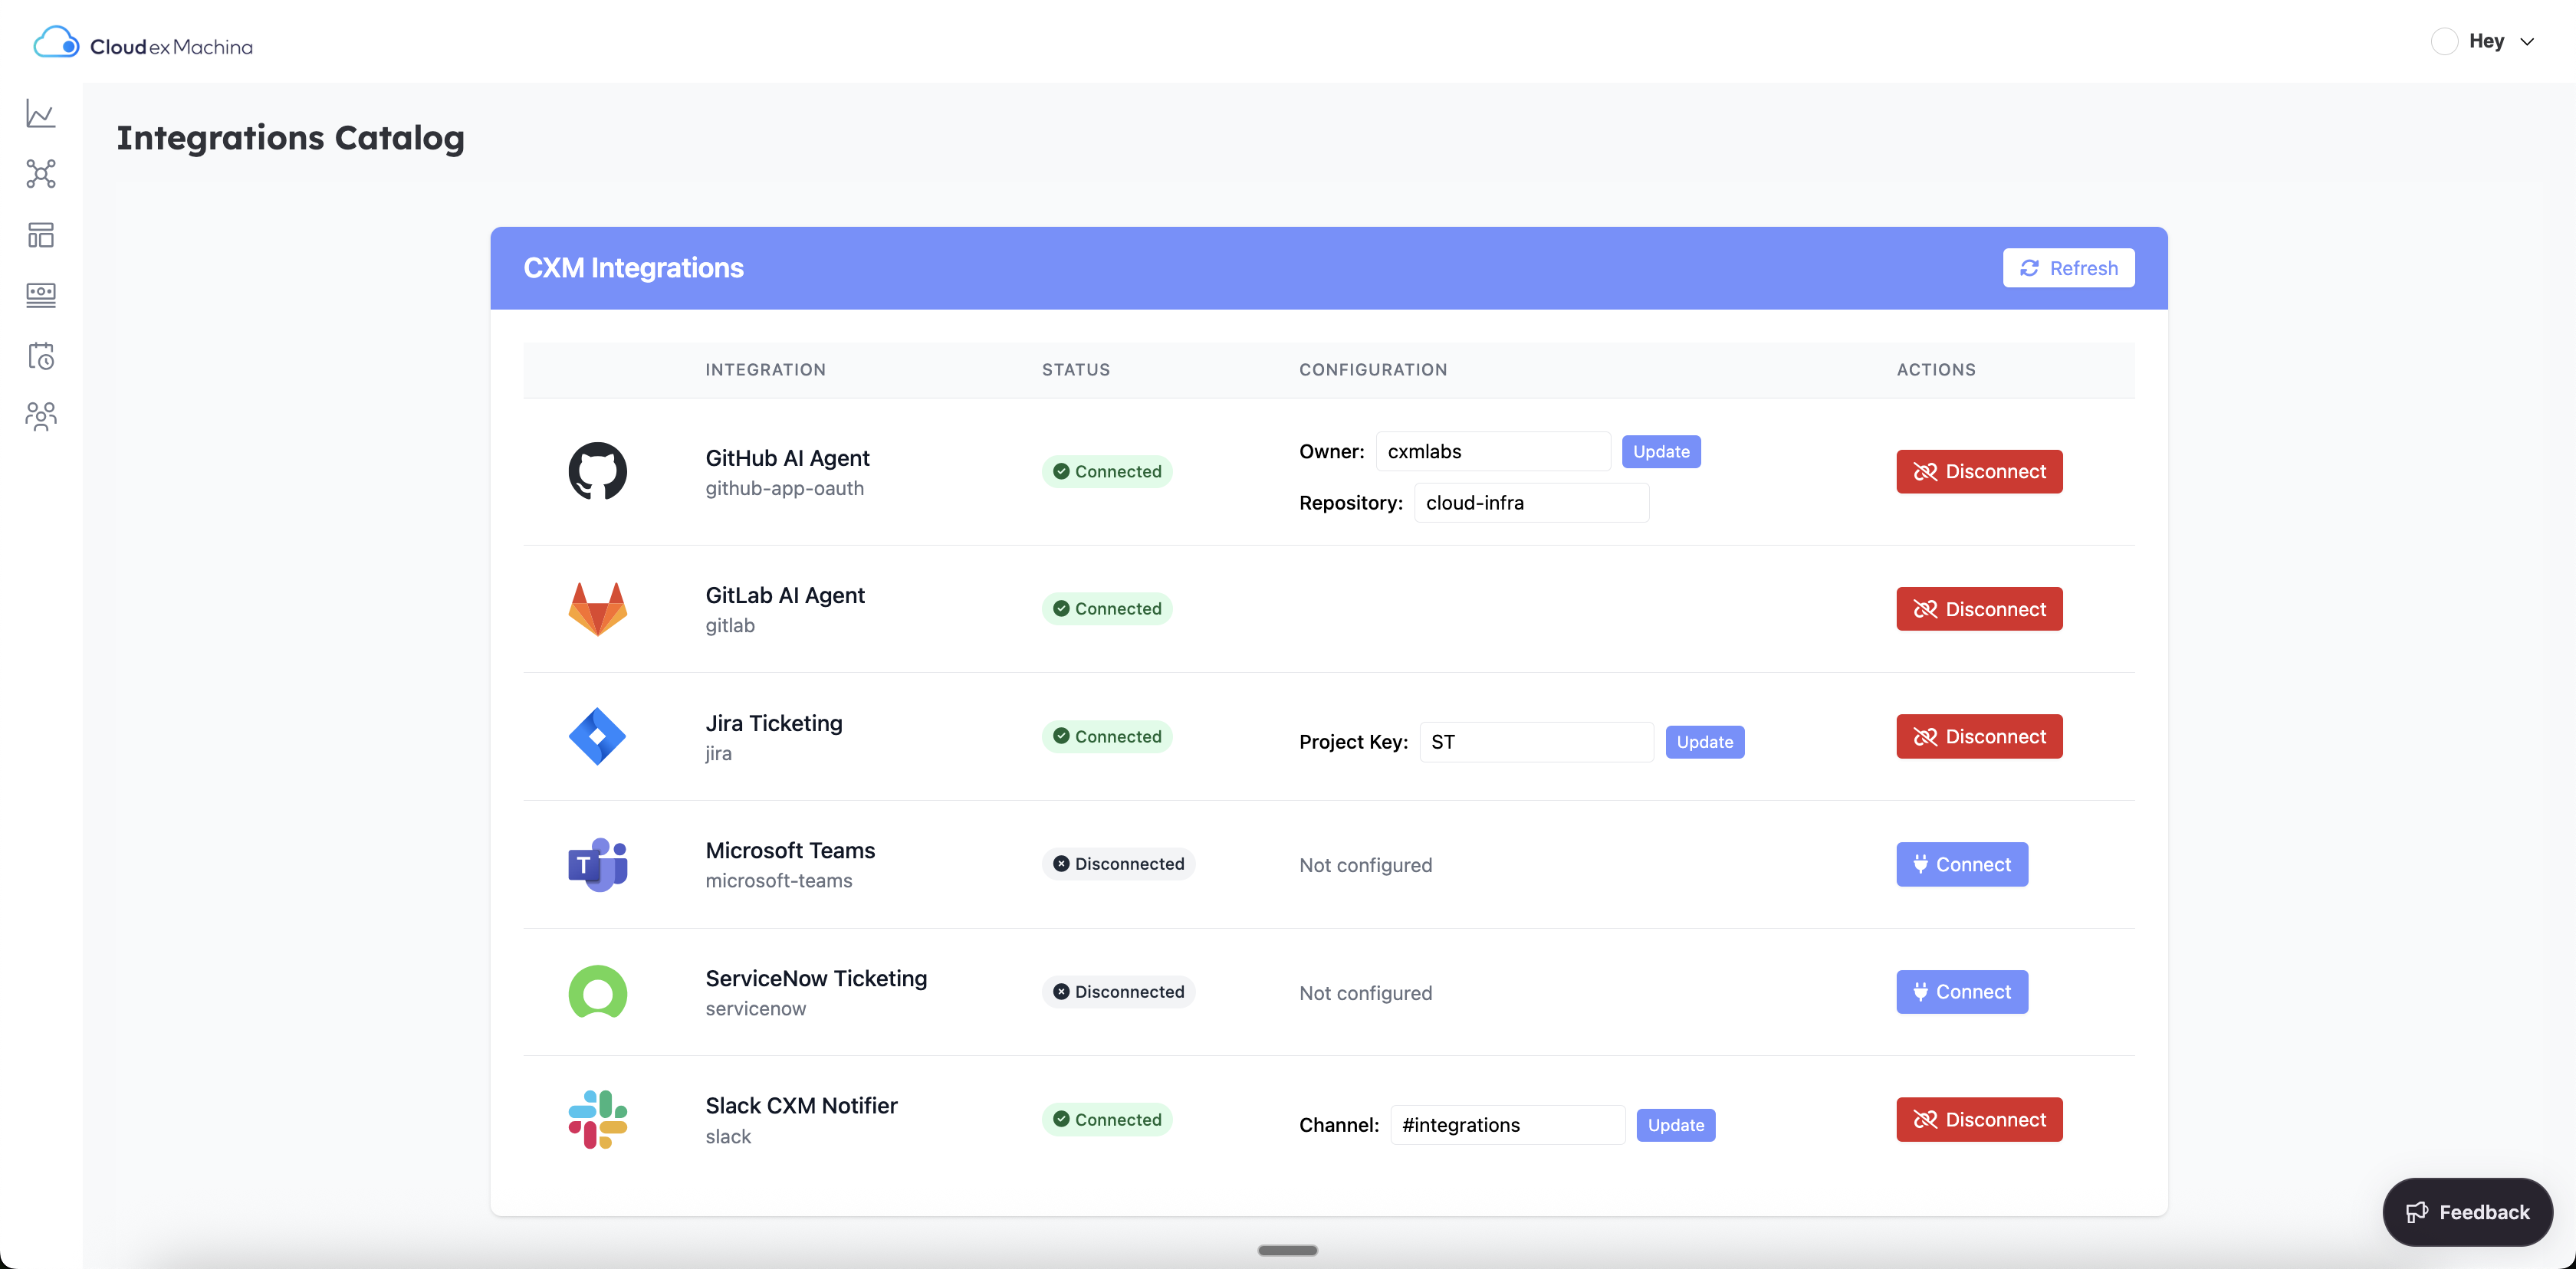
Task: Open the Feedback widget
Action: click(x=2466, y=1212)
